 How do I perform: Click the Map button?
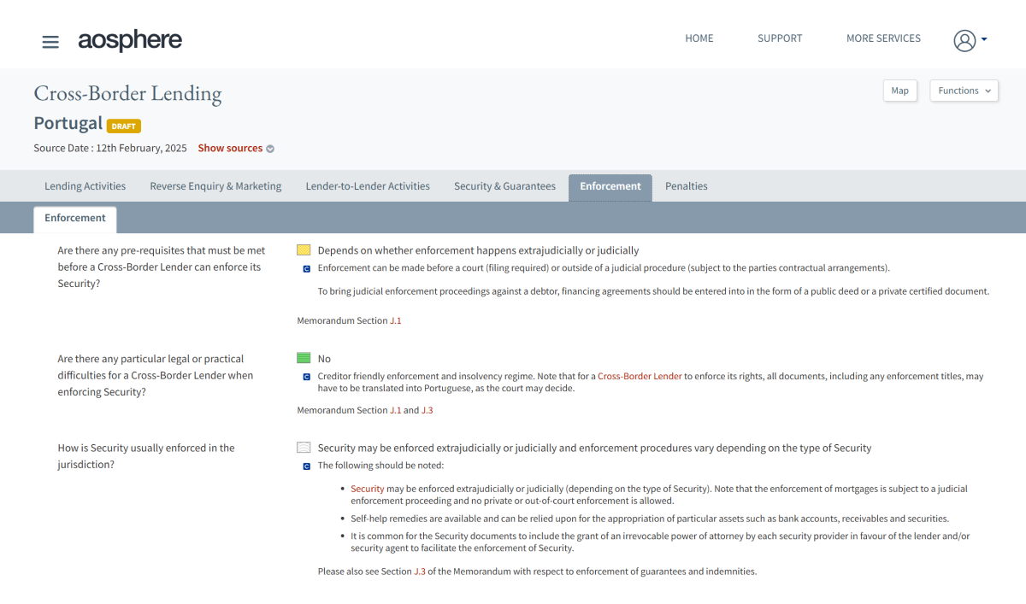[899, 91]
